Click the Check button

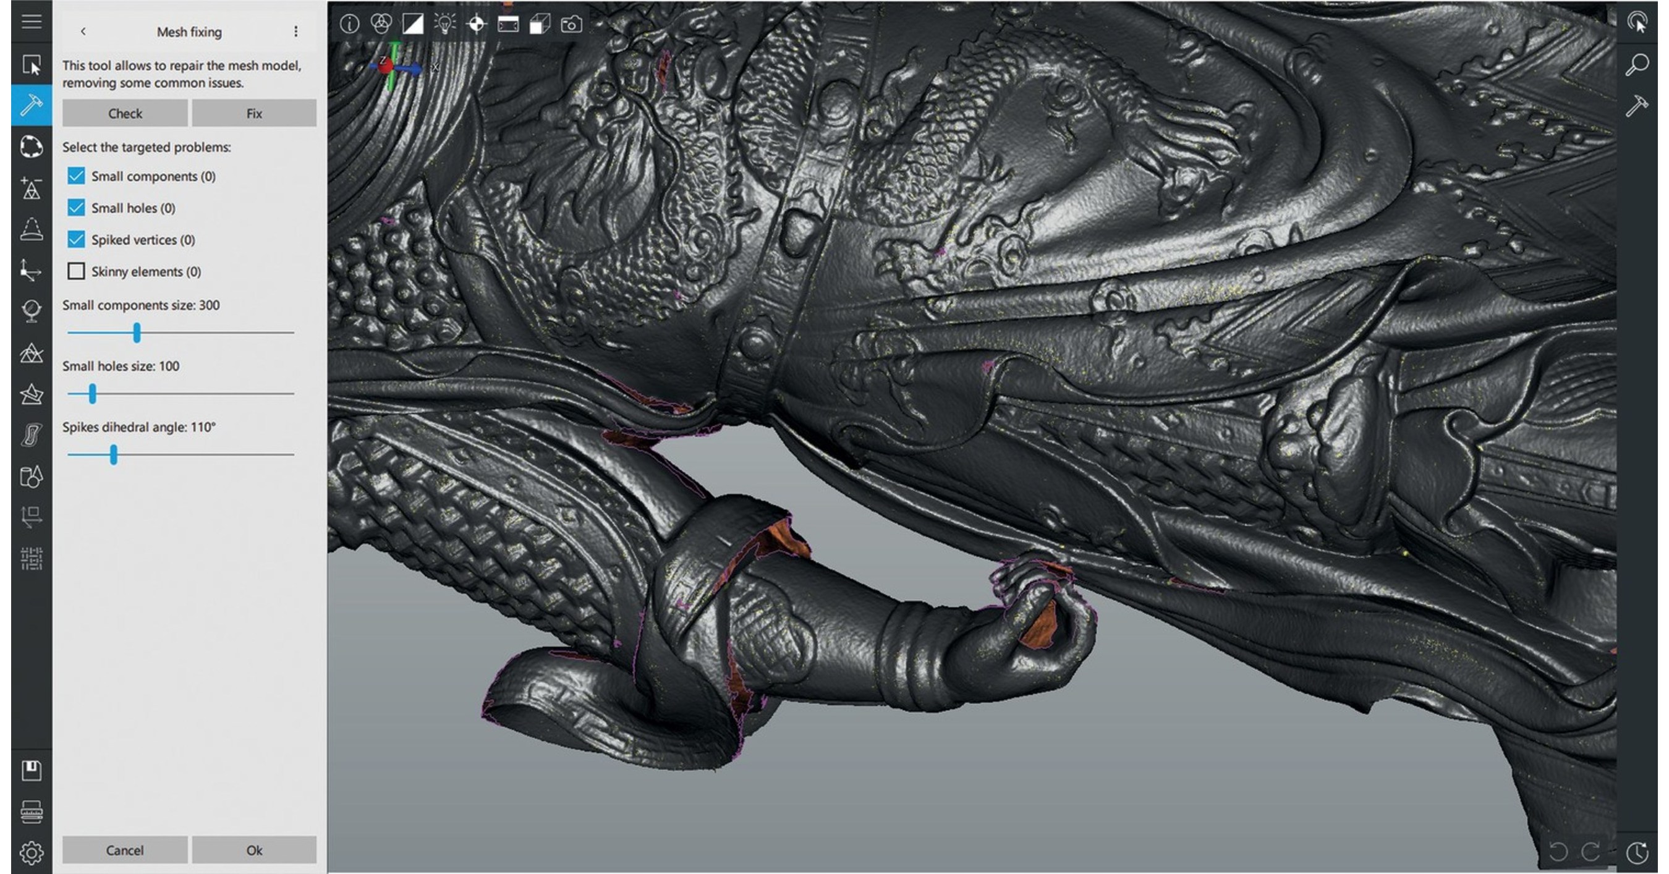(125, 113)
